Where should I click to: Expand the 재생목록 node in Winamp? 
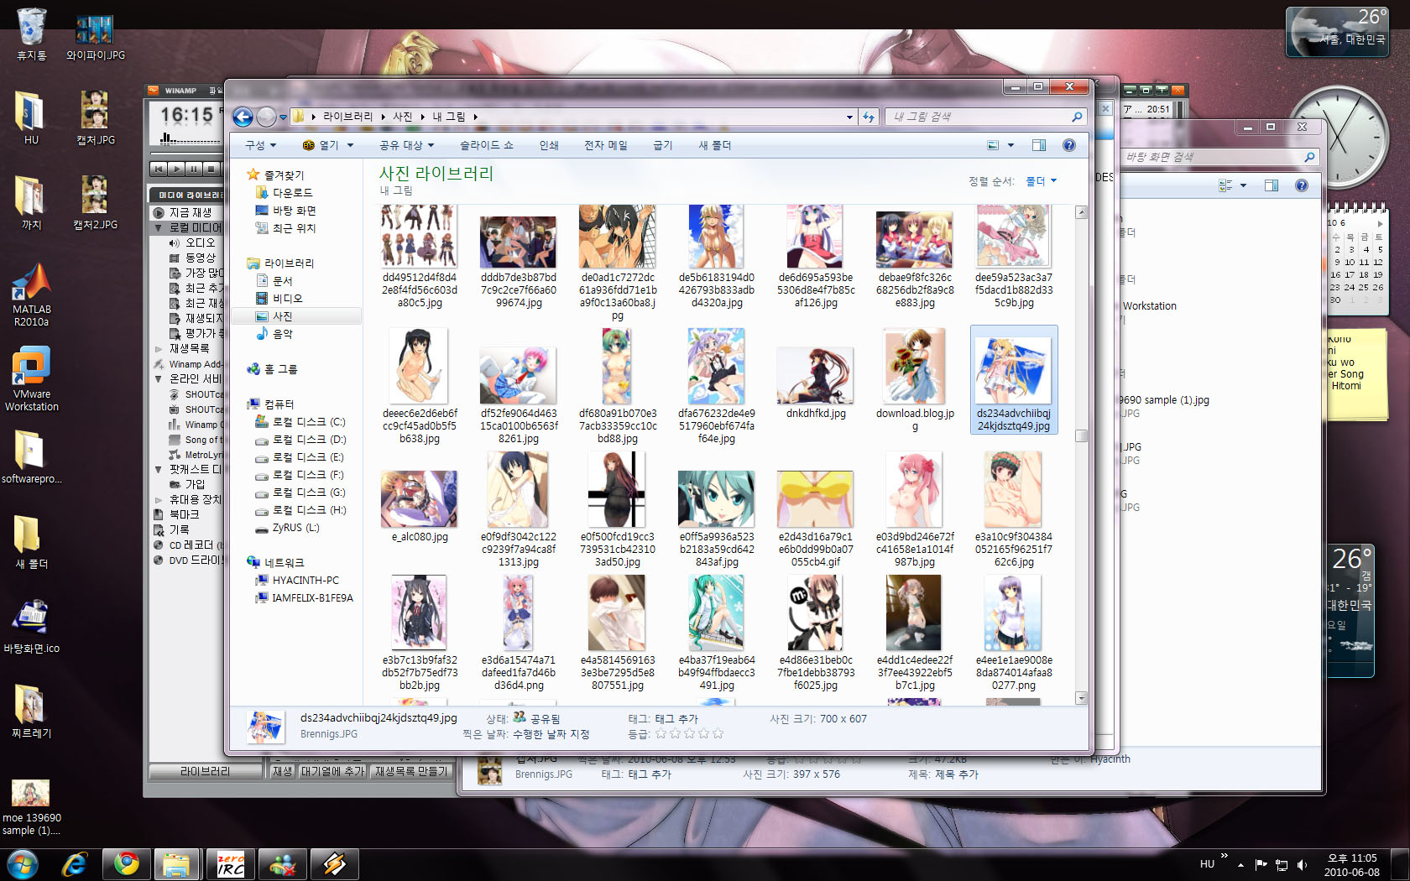point(158,349)
